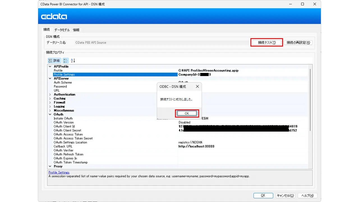
Task: Close the CData DSN 構成 window
Action: point(315,4)
